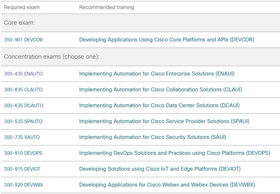This screenshot has height=194, width=280.
Task: Open the ENAUI Enterprise Solutions training link
Action: (157, 74)
